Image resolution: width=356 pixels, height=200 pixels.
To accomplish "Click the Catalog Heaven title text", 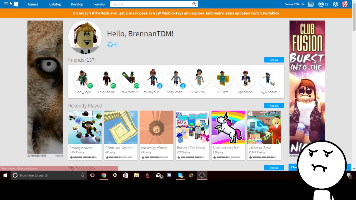I will click(x=81, y=148).
